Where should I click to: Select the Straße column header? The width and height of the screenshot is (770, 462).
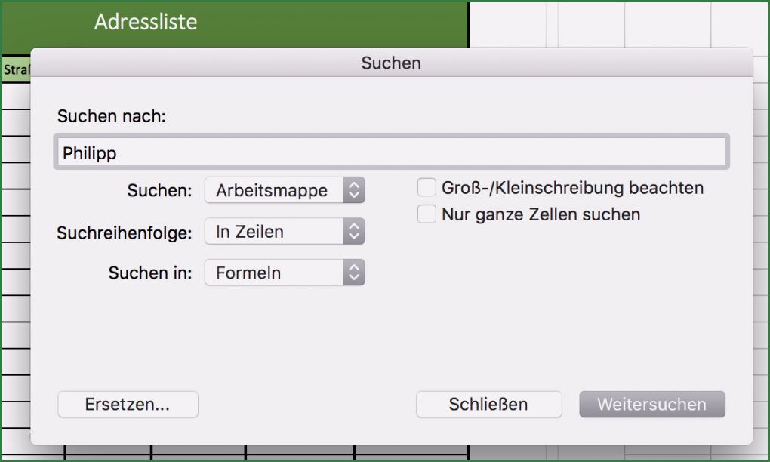(16, 69)
